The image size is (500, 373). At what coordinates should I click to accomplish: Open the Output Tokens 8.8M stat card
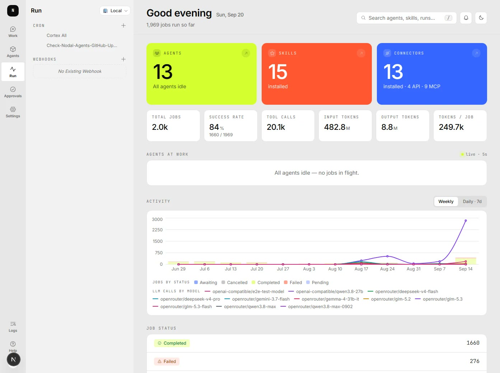pos(403,126)
